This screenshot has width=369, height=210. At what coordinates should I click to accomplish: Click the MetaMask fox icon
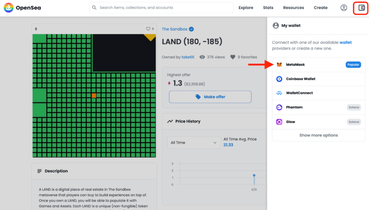click(x=279, y=65)
